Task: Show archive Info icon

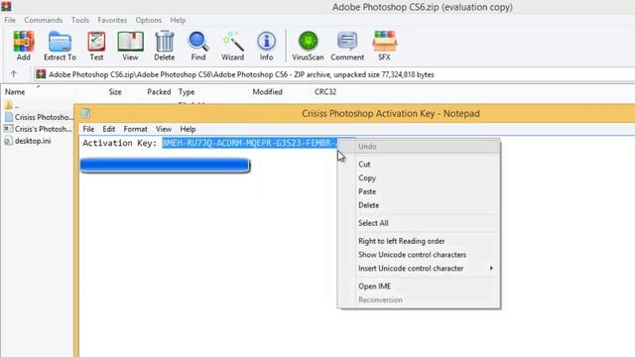Action: pyautogui.click(x=267, y=46)
